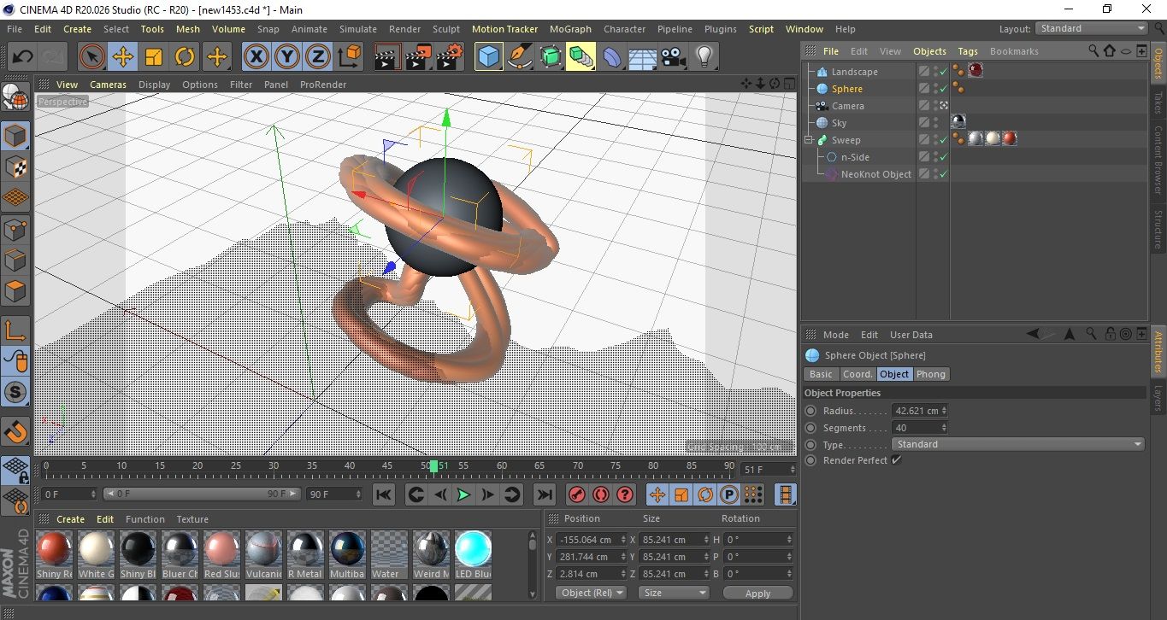Viewport: 1167px width, 620px height.
Task: Toggle the X-axis lock
Action: 256,57
